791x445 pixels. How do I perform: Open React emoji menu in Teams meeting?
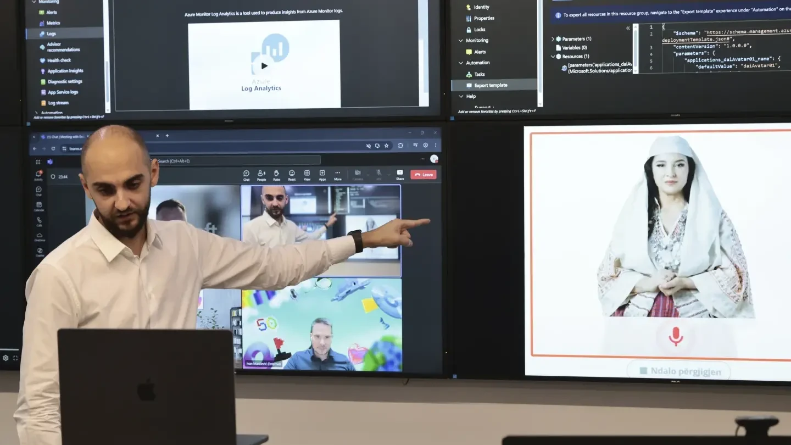[292, 175]
